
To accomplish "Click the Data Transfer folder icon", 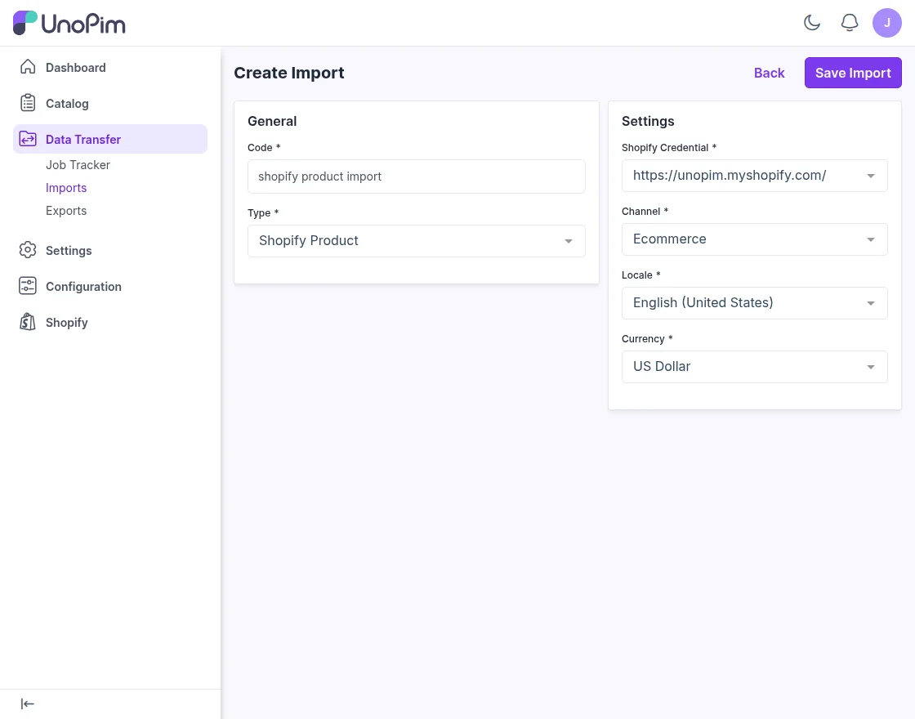I will (28, 139).
